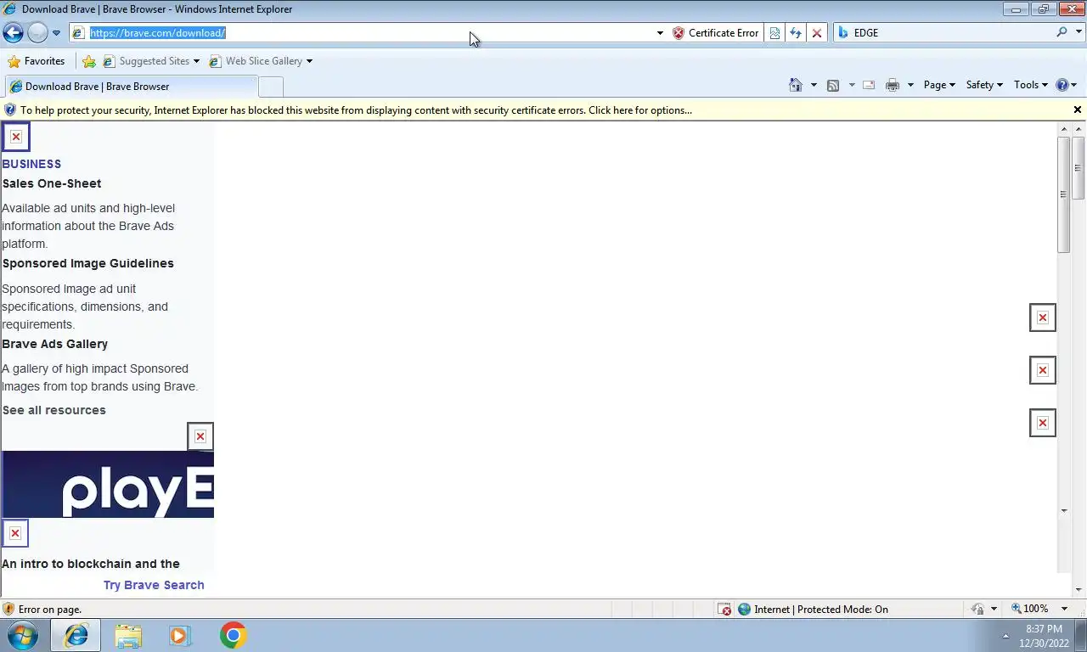The width and height of the screenshot is (1087, 652).
Task: Click the Add to Favorites Bar icon
Action: [x=89, y=61]
